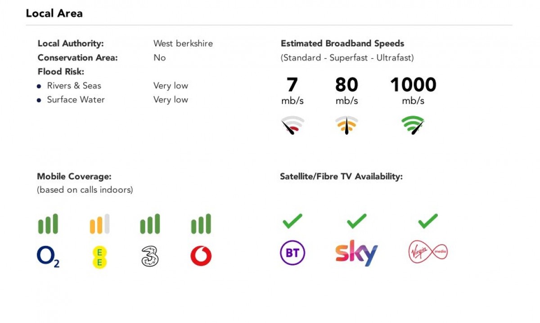Viewport: 540px width, 323px height.
Task: Click the West berkshire local authority value
Action: click(183, 44)
